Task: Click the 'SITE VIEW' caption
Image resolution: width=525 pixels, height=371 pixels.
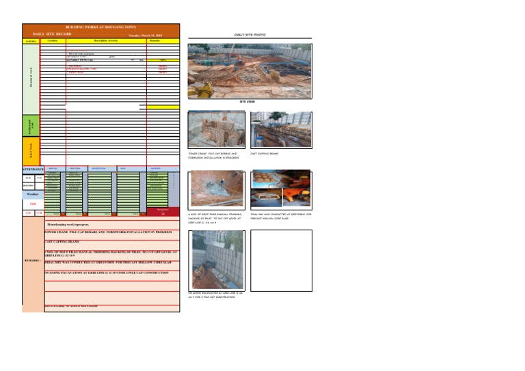Action: [x=247, y=102]
